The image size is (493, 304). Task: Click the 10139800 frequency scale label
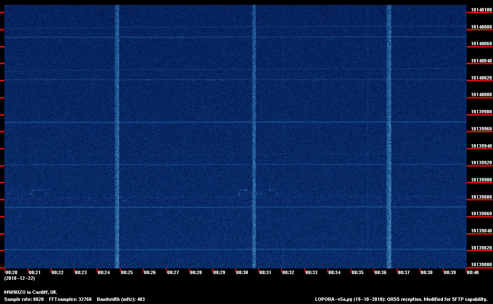pyautogui.click(x=482, y=264)
